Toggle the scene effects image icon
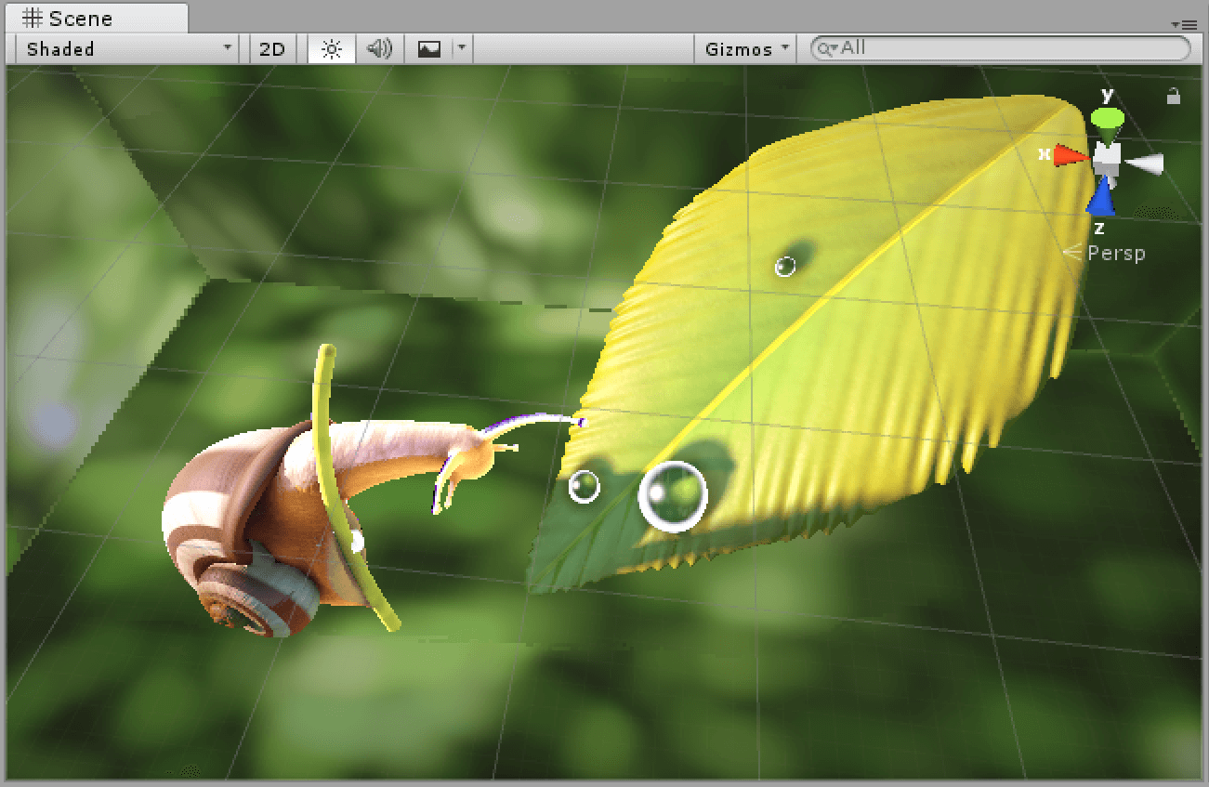The width and height of the screenshot is (1209, 787). 429,49
